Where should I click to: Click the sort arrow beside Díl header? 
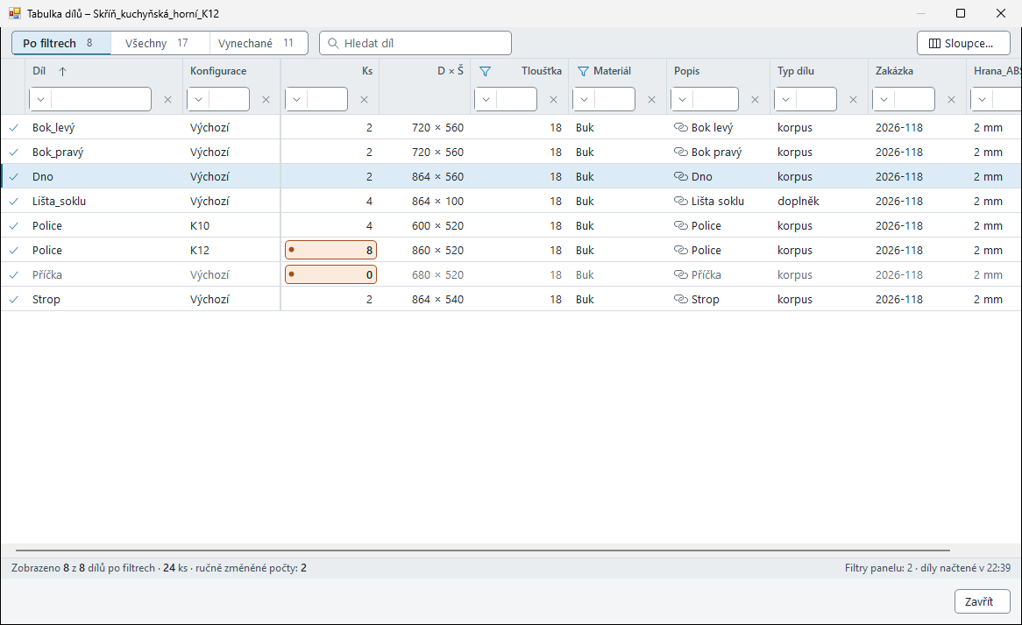(x=62, y=72)
